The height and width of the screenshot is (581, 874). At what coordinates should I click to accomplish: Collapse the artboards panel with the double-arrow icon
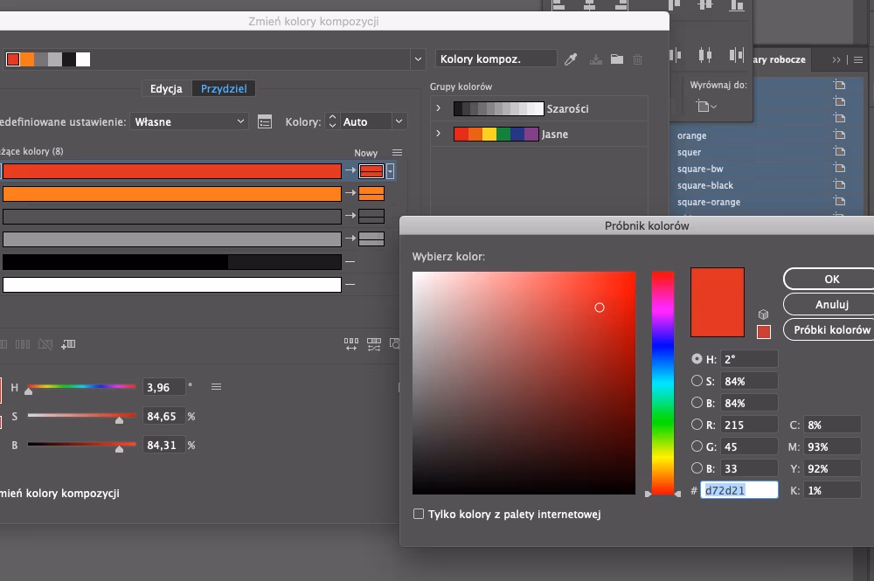pos(836,59)
